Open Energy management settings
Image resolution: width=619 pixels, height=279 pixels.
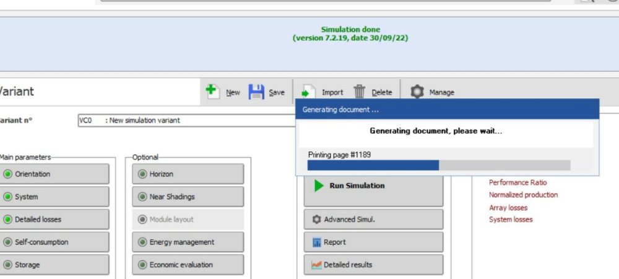(188, 243)
